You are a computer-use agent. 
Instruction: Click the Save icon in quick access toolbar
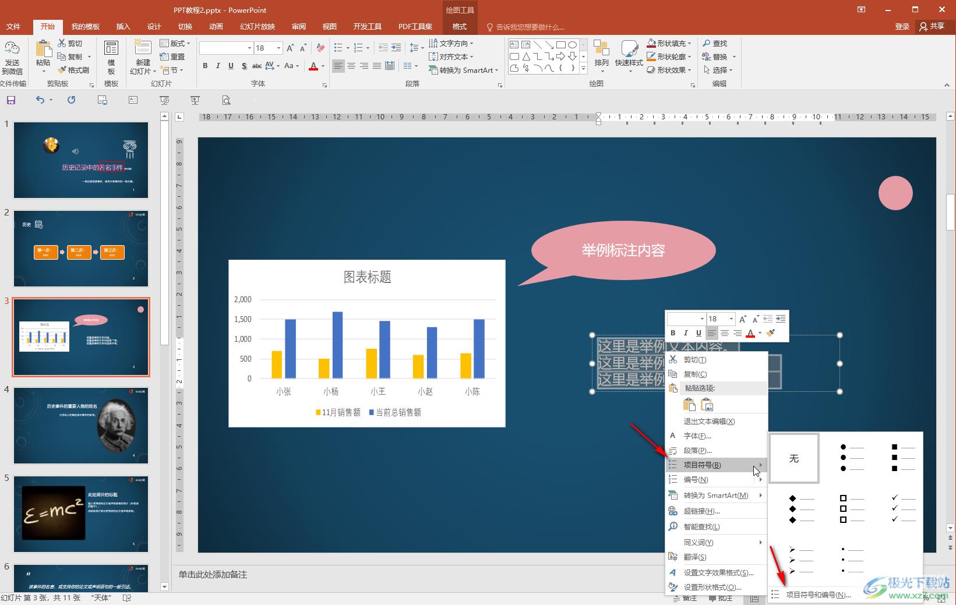(11, 100)
